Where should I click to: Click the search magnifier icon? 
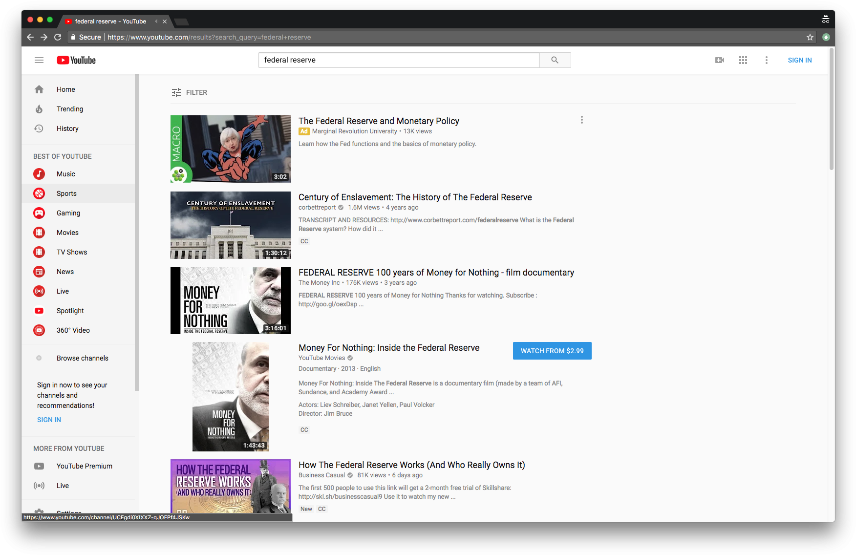(555, 60)
